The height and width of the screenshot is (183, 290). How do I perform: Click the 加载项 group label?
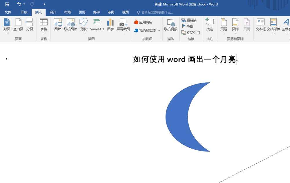(147, 39)
